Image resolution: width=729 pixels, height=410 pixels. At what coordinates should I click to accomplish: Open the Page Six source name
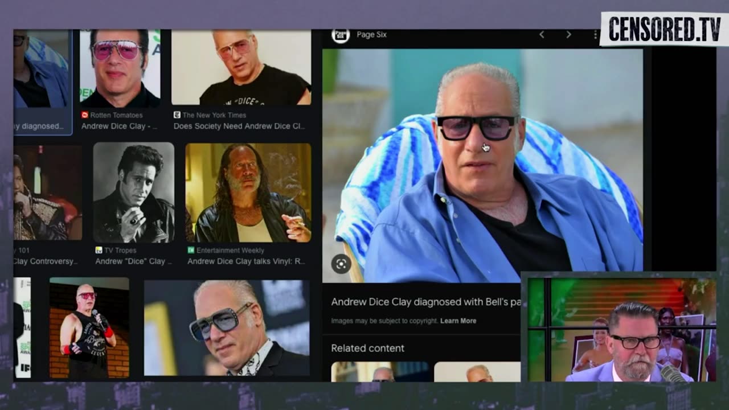click(x=371, y=35)
